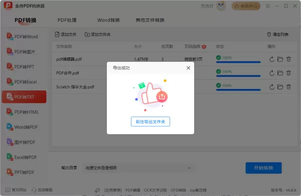Click file name Scratch 指令大全.pdf
Screen dimensions: 301x196
click(x=75, y=87)
